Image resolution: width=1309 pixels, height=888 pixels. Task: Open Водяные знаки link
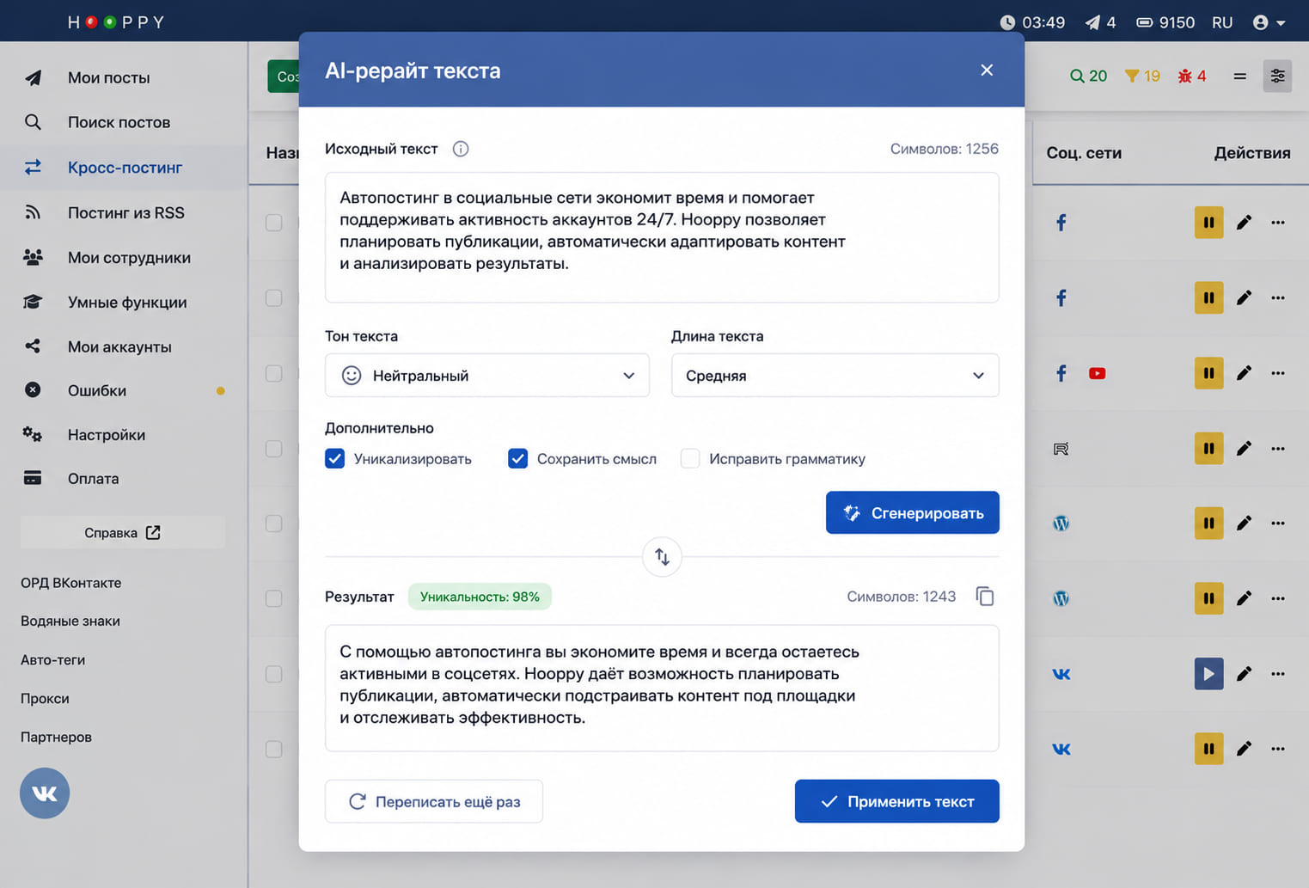(70, 621)
